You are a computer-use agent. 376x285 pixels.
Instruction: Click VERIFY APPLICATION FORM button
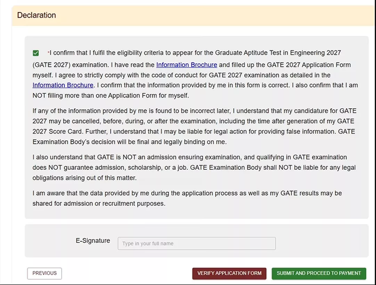(229, 273)
